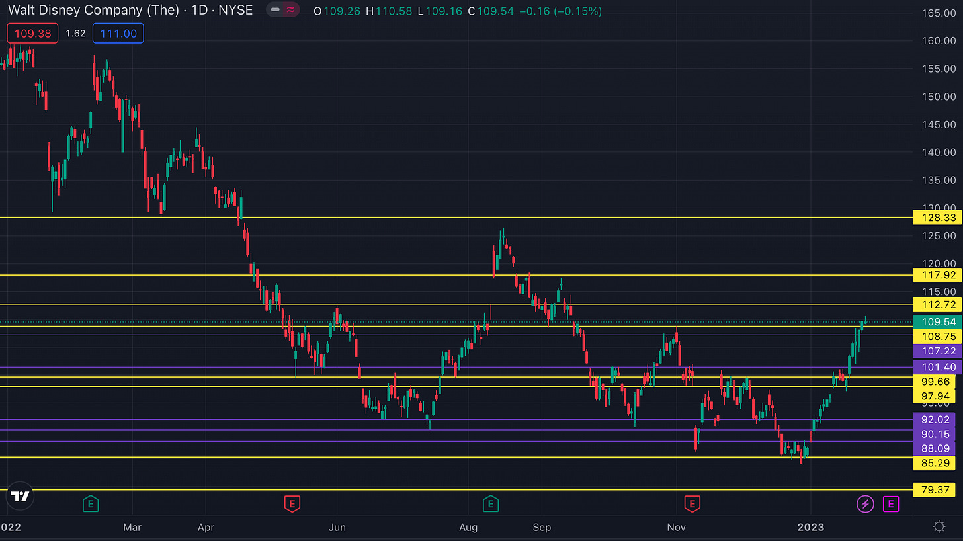The image size is (963, 541).
Task: Select the yellow 112.72 price label
Action: point(937,304)
